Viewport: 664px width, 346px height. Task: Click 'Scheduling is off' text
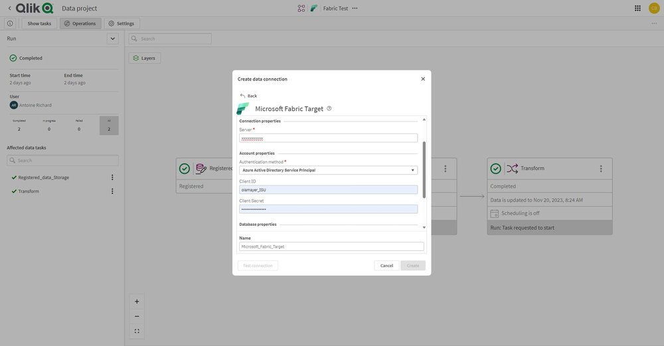521,213
